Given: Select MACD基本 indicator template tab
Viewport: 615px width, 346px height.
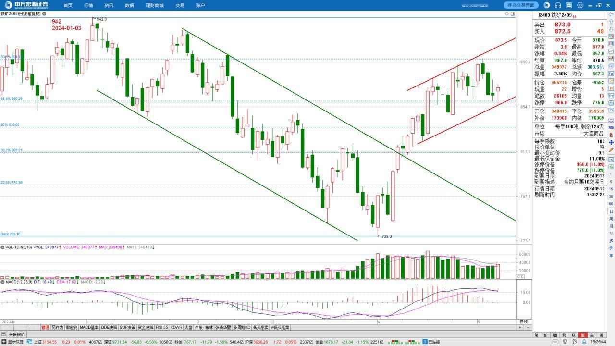Looking at the screenshot, I should [89, 327].
